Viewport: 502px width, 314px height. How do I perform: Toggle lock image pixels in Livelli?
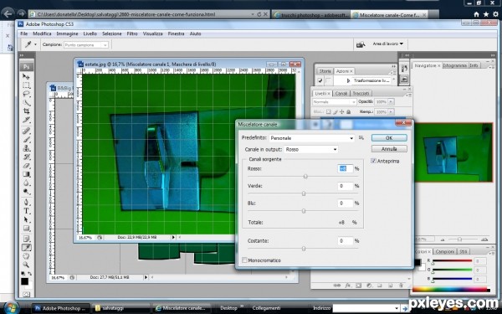336,112
